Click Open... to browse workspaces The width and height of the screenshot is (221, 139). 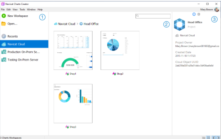(x=12, y=24)
